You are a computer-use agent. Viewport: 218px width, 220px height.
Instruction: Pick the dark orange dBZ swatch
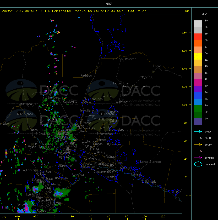(198, 43)
